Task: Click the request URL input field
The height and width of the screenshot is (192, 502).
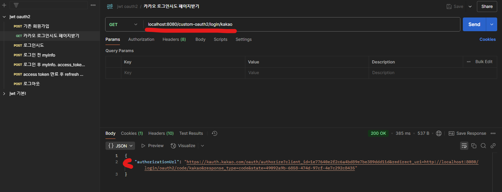Action: click(x=301, y=24)
